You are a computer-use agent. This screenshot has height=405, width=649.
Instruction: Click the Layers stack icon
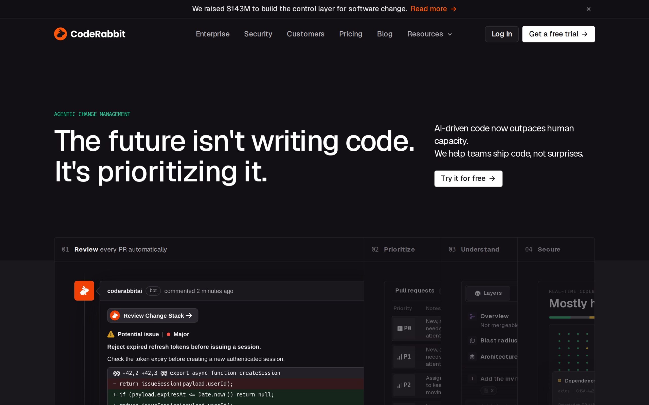click(478, 293)
